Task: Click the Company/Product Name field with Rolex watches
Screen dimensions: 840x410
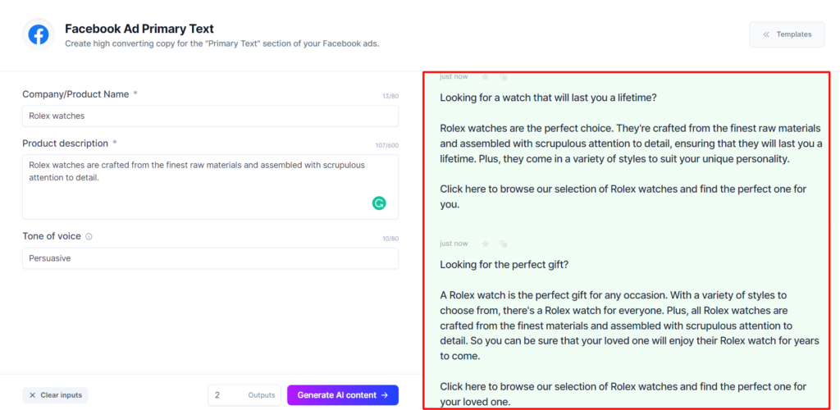Action: pyautogui.click(x=210, y=116)
